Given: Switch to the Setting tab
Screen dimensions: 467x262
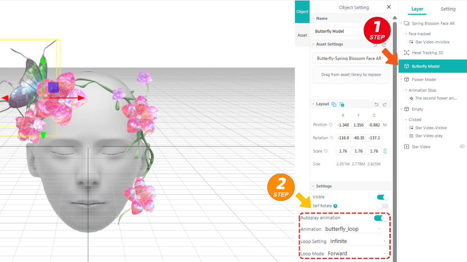Looking at the screenshot, I should point(448,9).
